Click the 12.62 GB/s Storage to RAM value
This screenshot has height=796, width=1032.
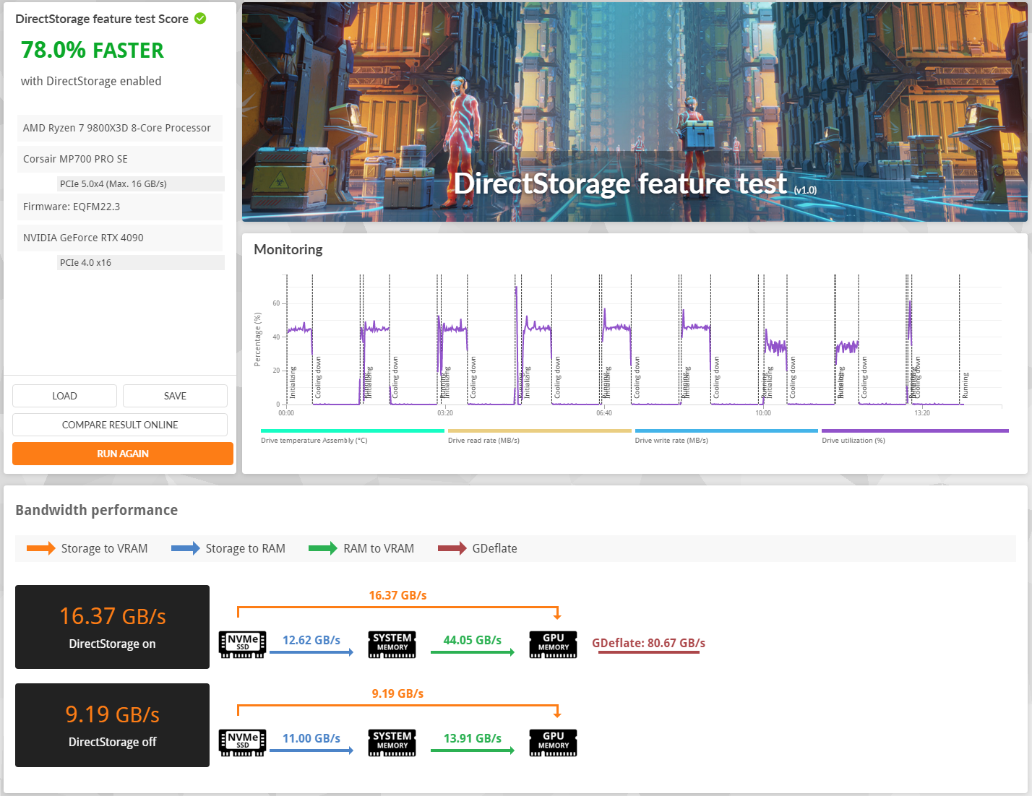[311, 640]
